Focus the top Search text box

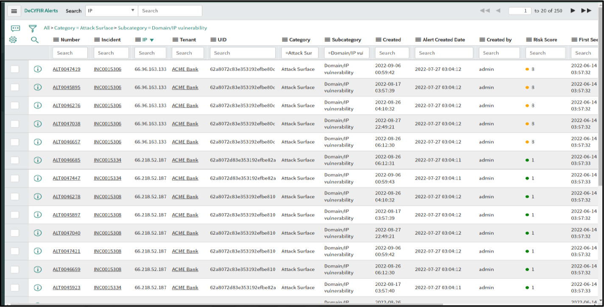click(170, 11)
